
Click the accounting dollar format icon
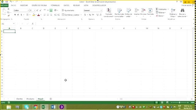pos(85,15)
